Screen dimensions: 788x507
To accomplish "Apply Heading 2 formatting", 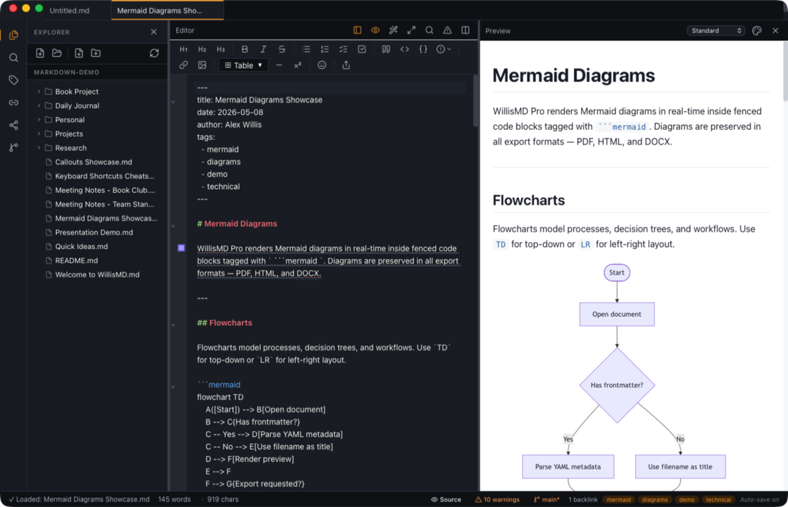I will pyautogui.click(x=202, y=49).
